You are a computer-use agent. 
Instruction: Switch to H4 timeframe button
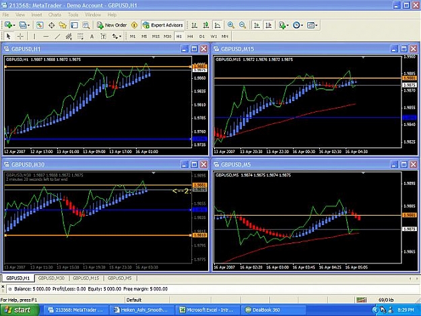tap(190, 36)
